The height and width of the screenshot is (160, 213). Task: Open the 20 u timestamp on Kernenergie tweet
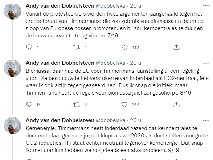136,120
